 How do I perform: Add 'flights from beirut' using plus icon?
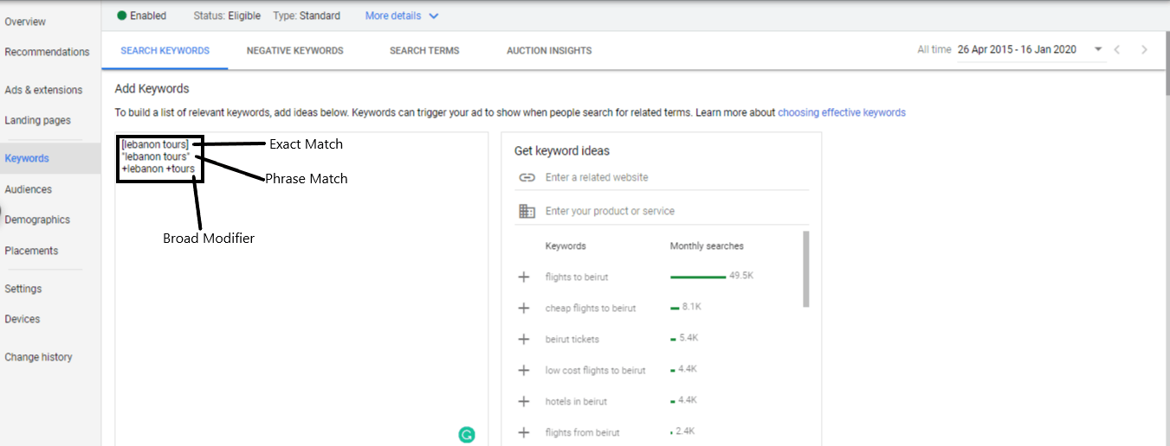tap(523, 432)
